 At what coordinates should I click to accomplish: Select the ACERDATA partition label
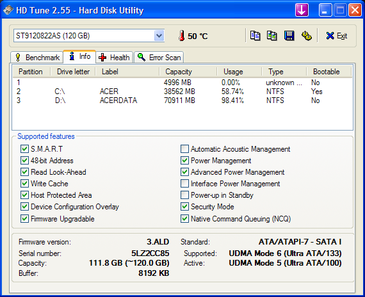(x=118, y=100)
